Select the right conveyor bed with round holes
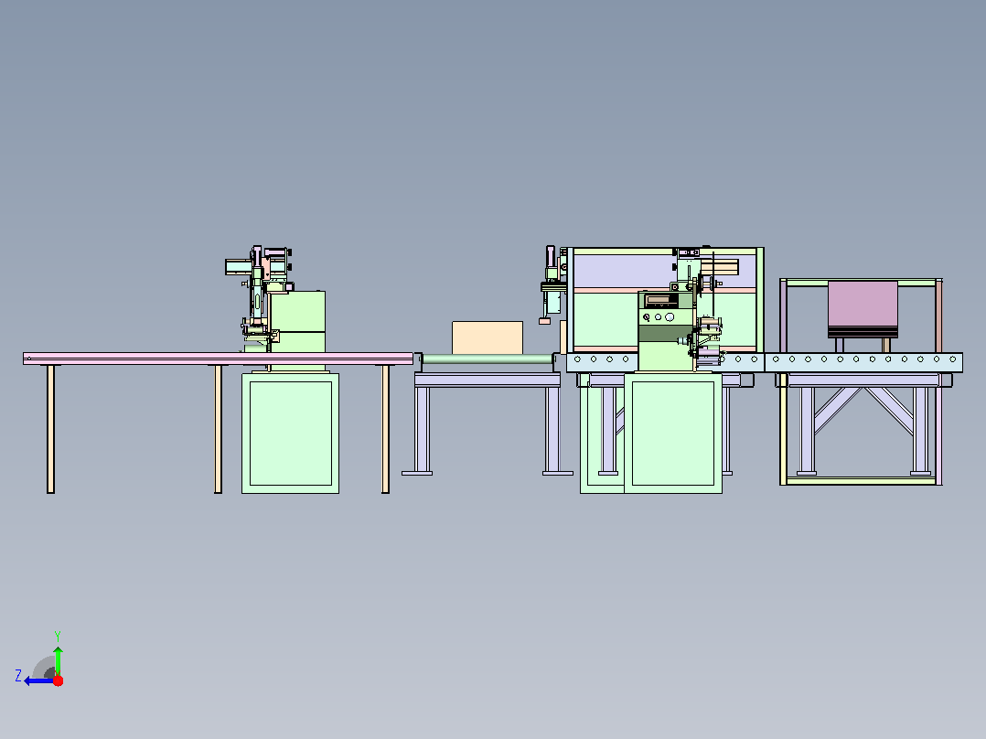The width and height of the screenshot is (986, 739). [863, 362]
